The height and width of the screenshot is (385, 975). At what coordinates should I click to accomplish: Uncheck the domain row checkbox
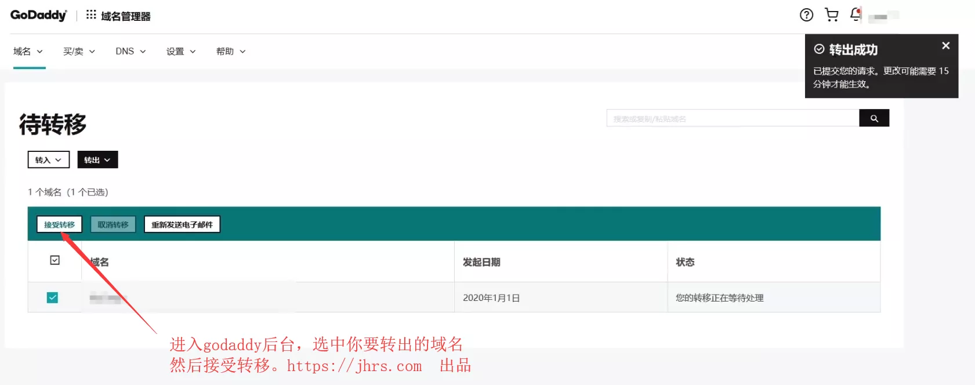pos(52,297)
